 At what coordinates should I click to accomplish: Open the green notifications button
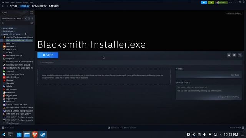click(x=211, y=2)
